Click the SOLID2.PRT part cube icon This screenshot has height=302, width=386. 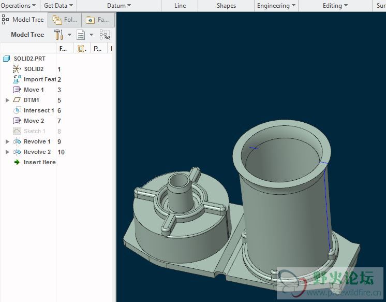(x=6, y=59)
